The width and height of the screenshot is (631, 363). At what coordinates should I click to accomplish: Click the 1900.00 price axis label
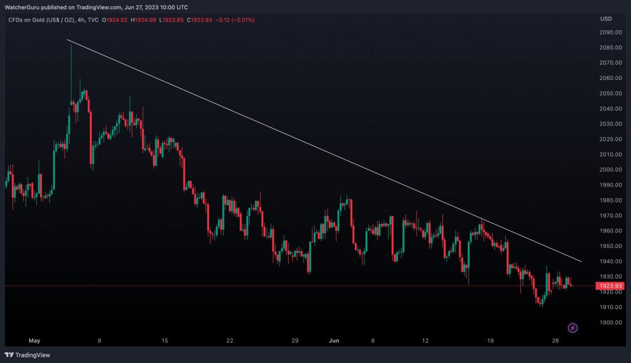tap(611, 322)
